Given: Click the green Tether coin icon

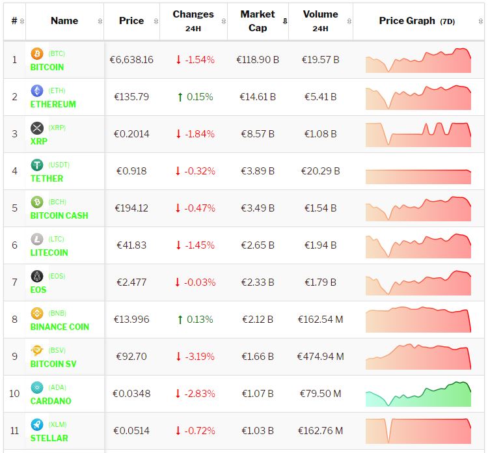Looking at the screenshot, I should click(x=37, y=165).
